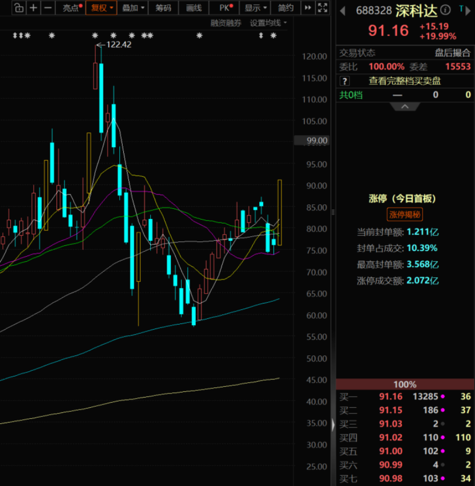
Task: Click the question mark help icon
Action: (x=345, y=81)
